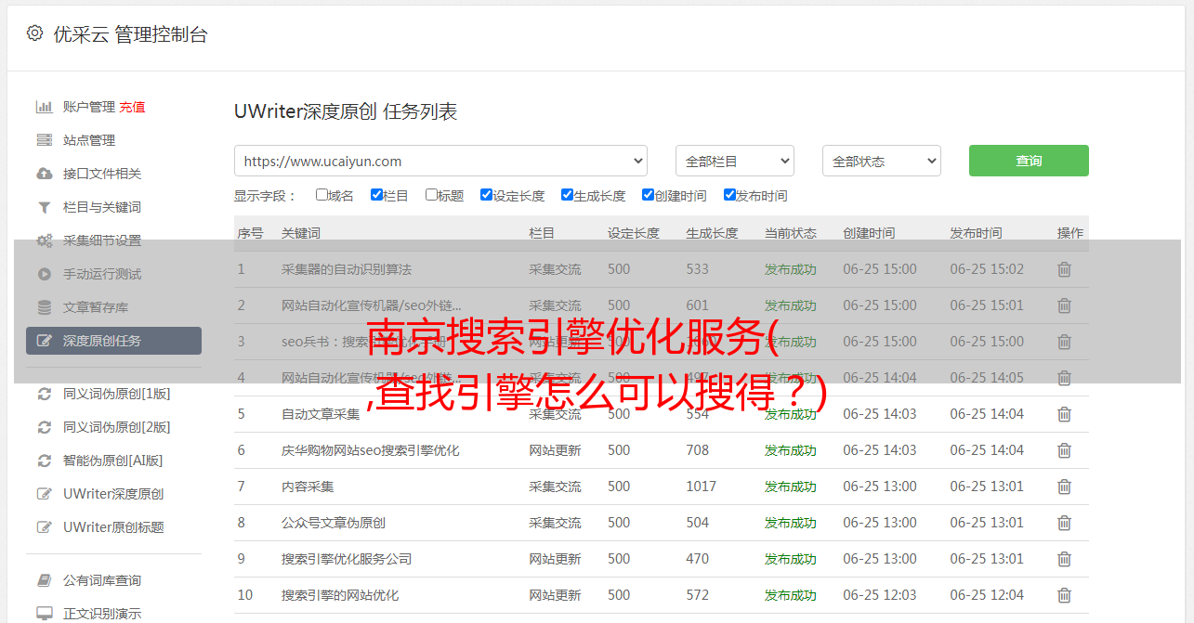1194x623 pixels.
Task: Open 账户管理 bar chart icon
Action: (44, 107)
